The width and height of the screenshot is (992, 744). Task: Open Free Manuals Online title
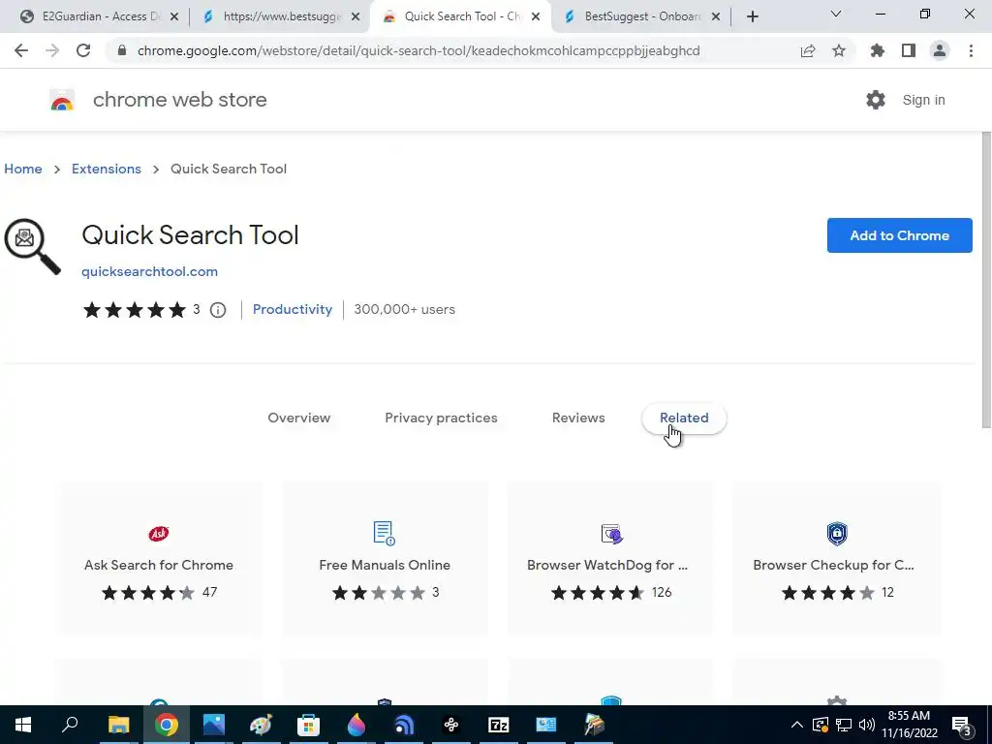tap(385, 565)
